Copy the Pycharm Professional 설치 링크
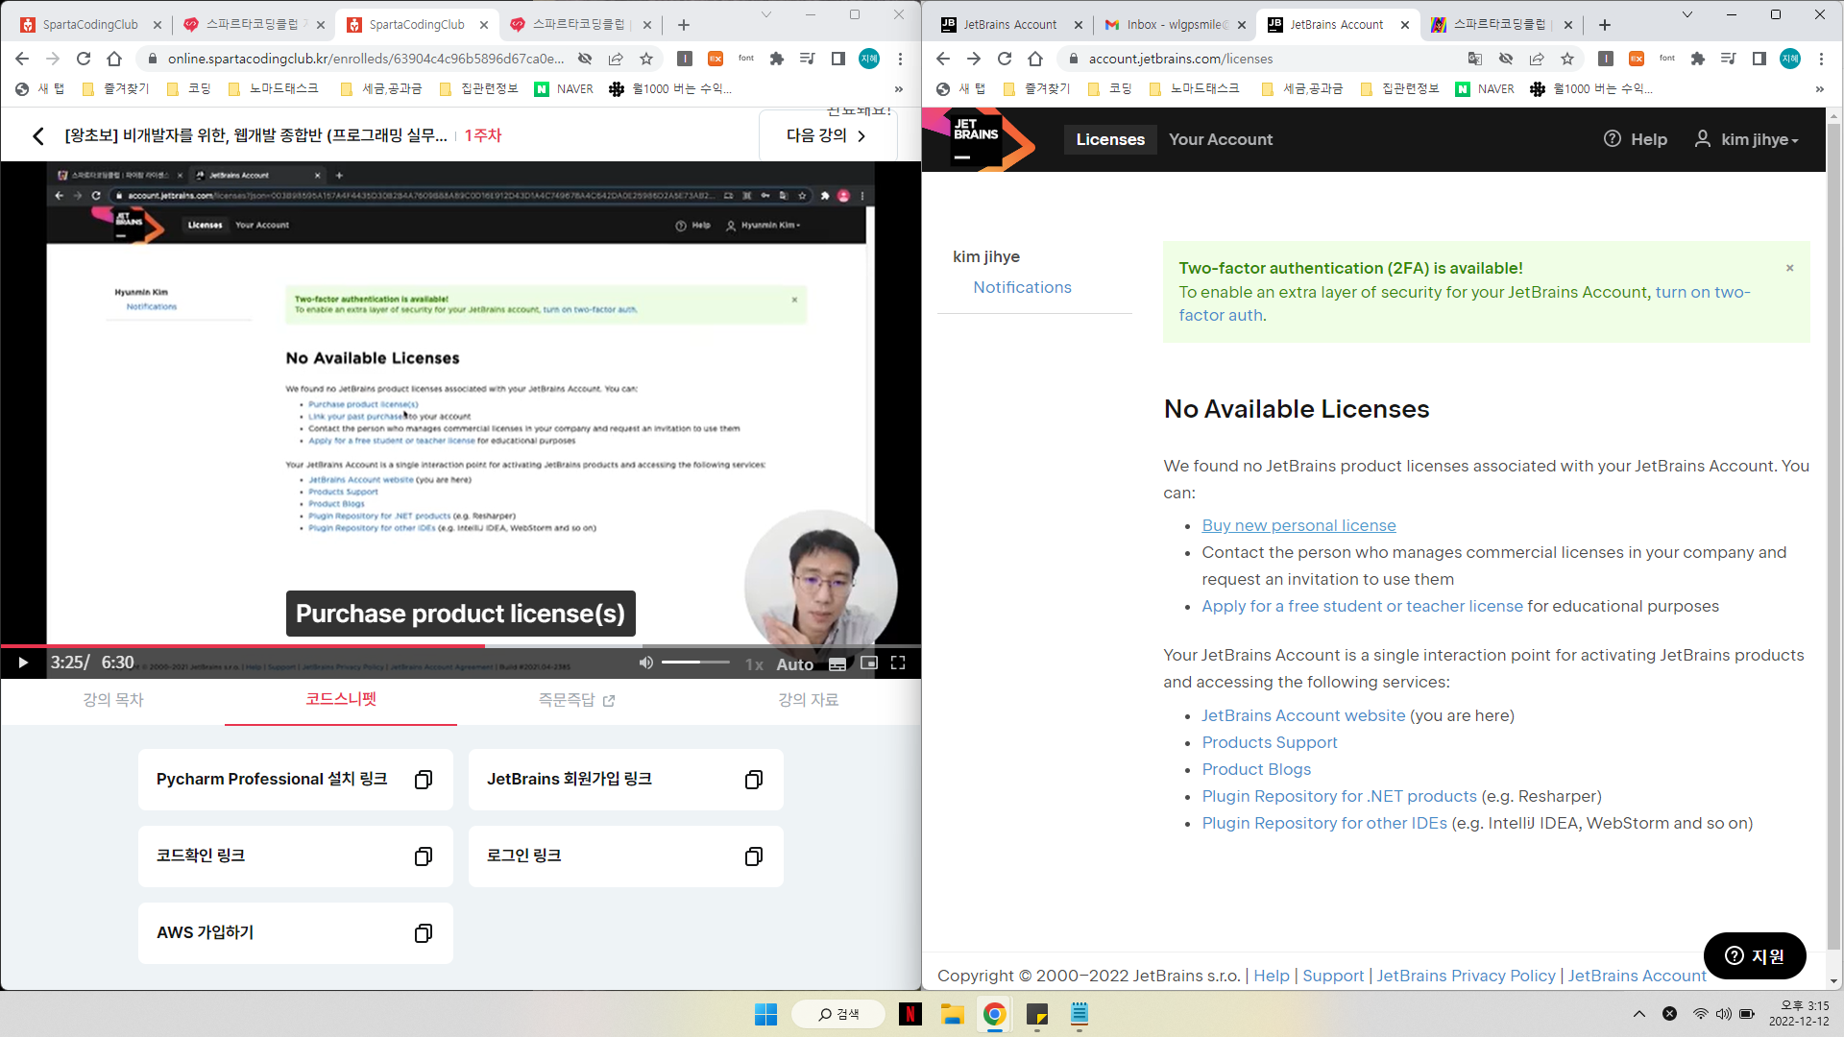 pyautogui.click(x=424, y=780)
